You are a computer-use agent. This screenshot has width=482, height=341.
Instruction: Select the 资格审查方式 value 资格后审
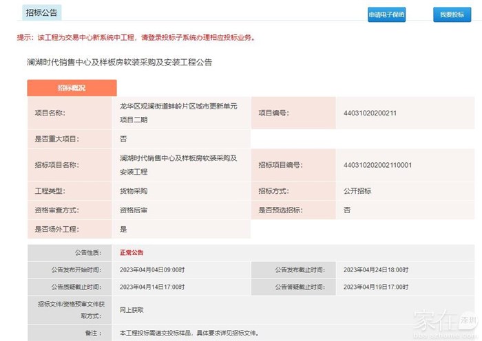pyautogui.click(x=134, y=210)
